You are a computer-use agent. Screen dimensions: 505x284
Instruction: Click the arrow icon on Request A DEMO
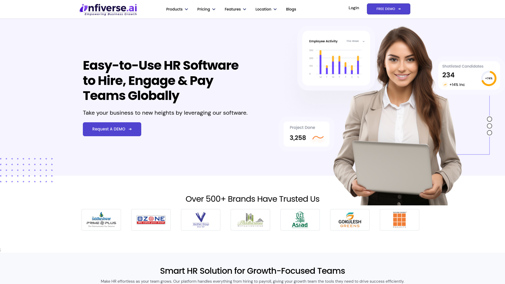coord(130,129)
